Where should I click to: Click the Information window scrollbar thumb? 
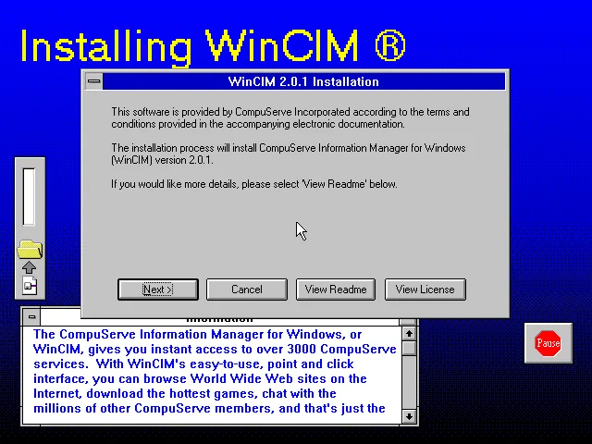point(409,348)
